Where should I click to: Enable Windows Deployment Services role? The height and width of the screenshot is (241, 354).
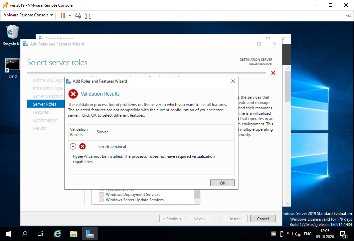pyautogui.click(x=101, y=194)
